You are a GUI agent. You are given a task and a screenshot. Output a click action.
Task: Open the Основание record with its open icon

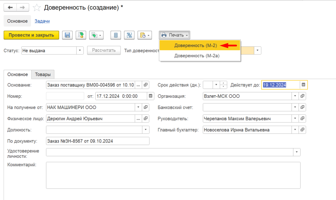click(146, 85)
